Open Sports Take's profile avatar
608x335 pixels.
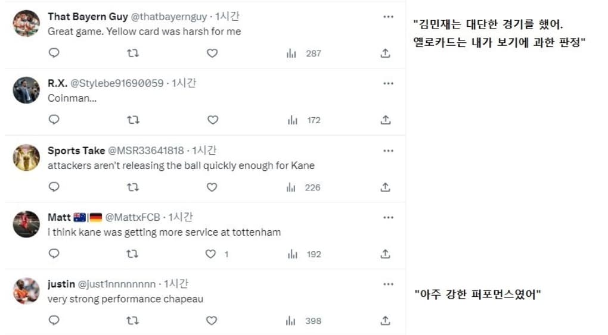click(26, 157)
